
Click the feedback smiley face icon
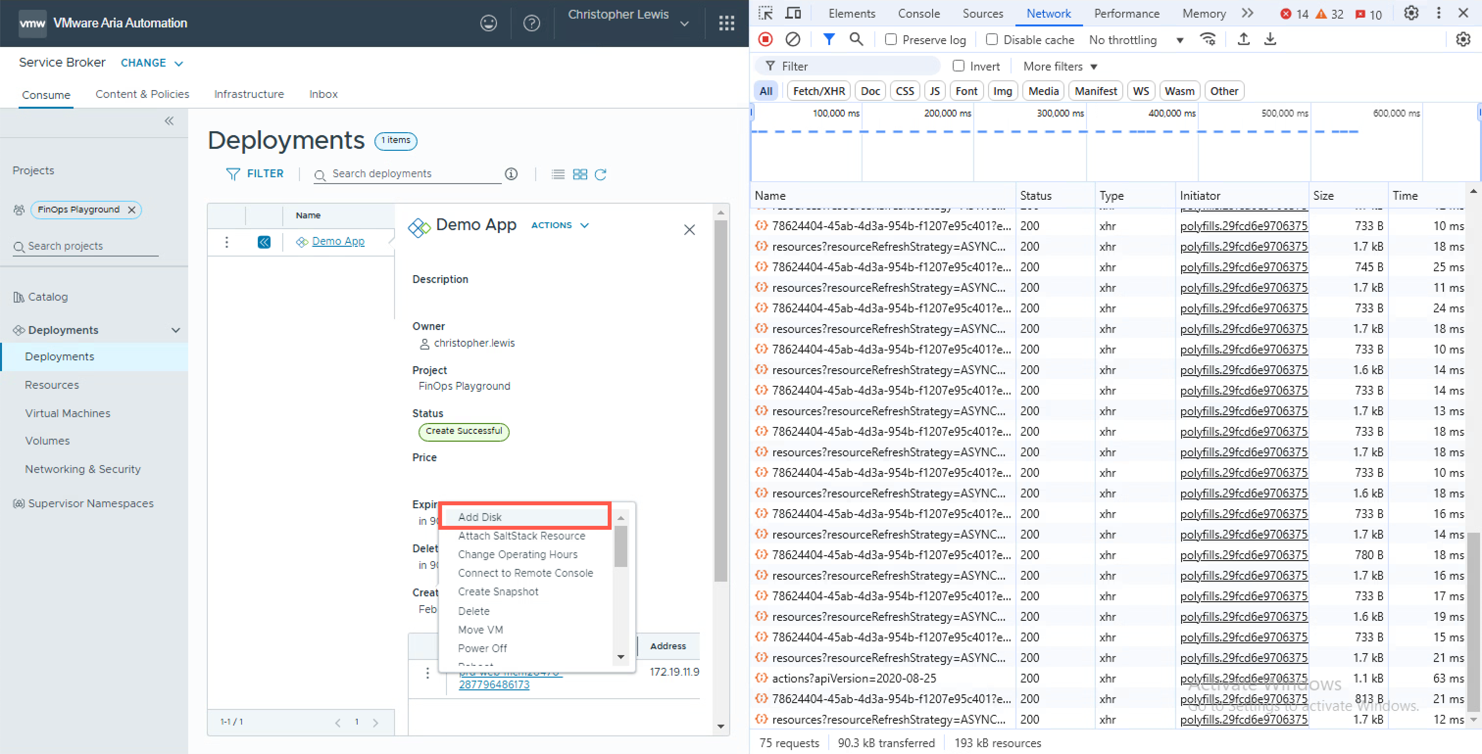click(x=489, y=23)
